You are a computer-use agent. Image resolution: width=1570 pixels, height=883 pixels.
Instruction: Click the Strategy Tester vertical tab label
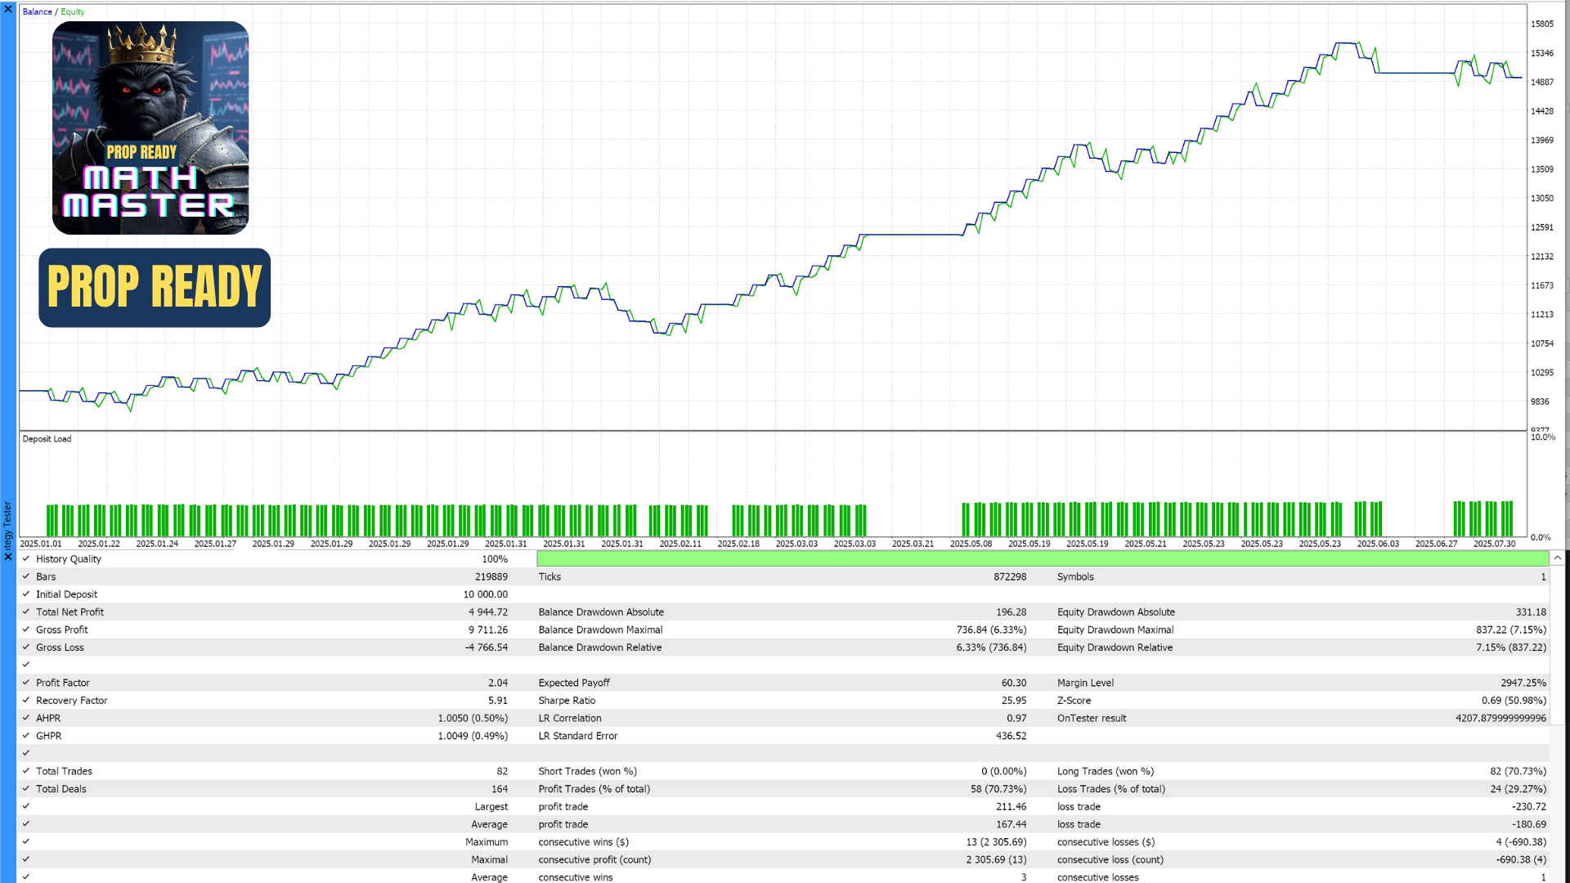[8, 525]
